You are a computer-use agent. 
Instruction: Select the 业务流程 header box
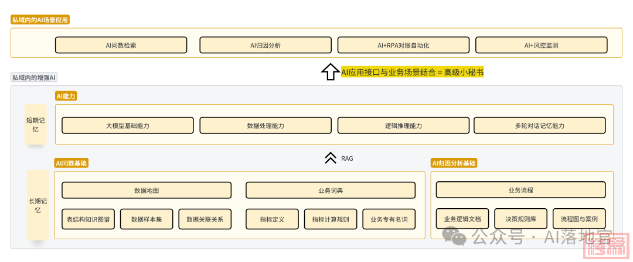[520, 190]
